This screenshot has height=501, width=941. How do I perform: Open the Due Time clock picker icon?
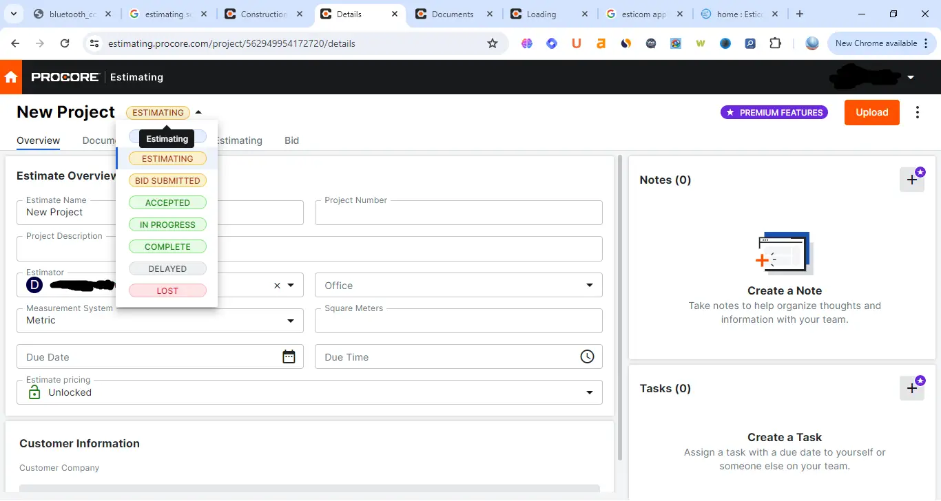point(587,356)
